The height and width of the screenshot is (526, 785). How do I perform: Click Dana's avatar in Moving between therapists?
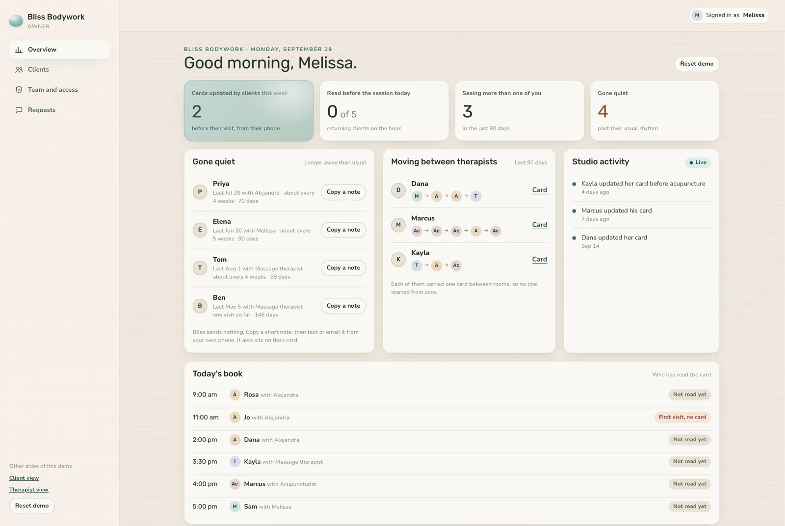click(x=398, y=190)
